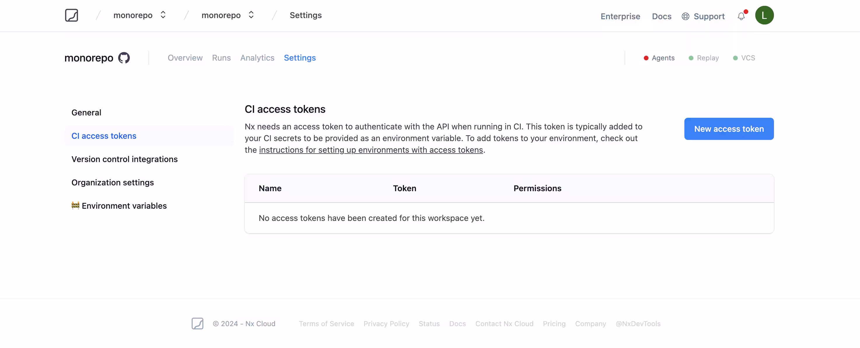Open Privacy Policy footer link
Screen dimensions: 860x348
pos(386,323)
